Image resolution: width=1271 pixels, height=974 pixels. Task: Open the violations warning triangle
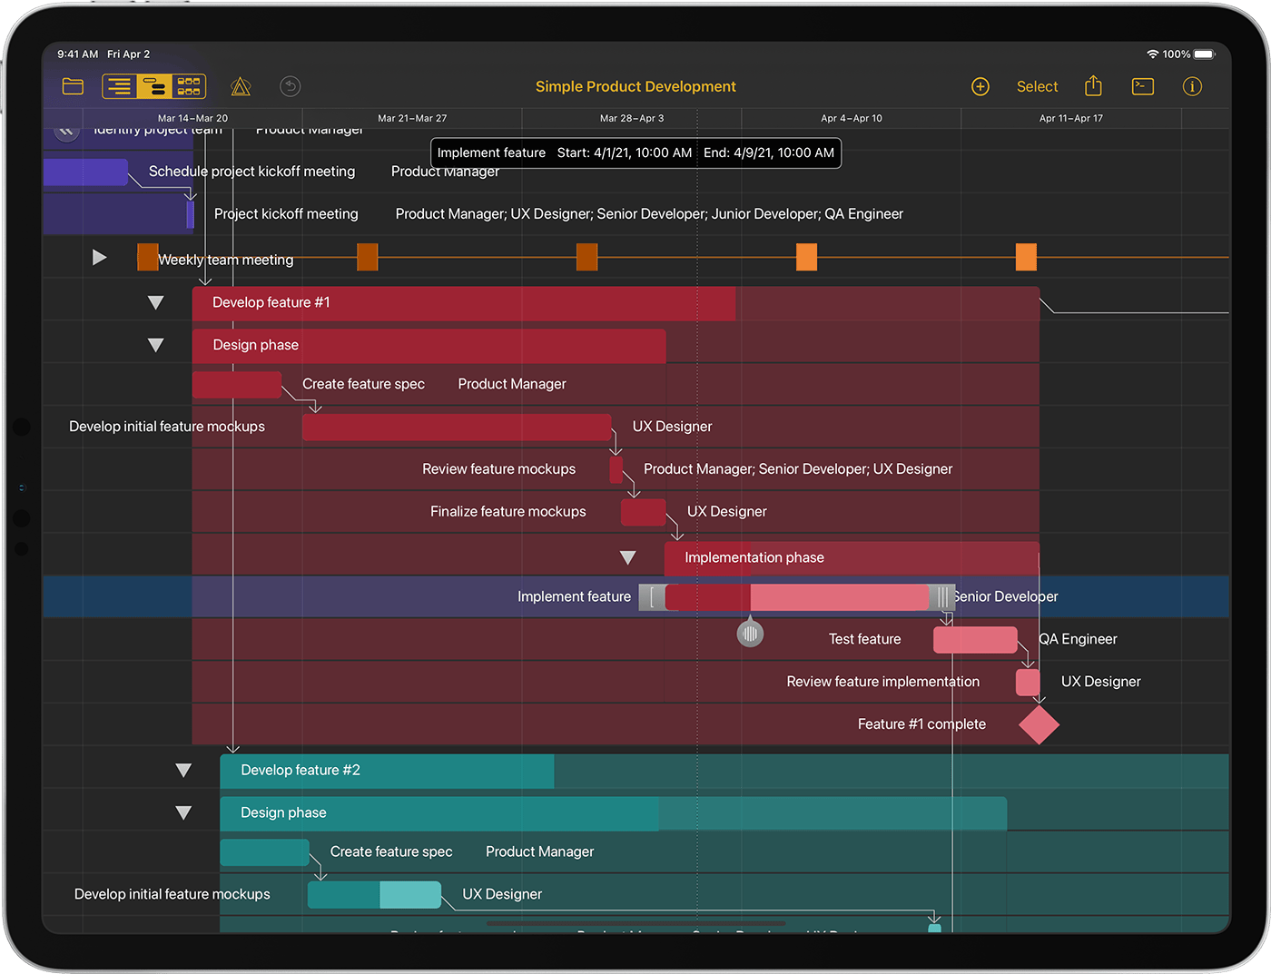pos(241,87)
